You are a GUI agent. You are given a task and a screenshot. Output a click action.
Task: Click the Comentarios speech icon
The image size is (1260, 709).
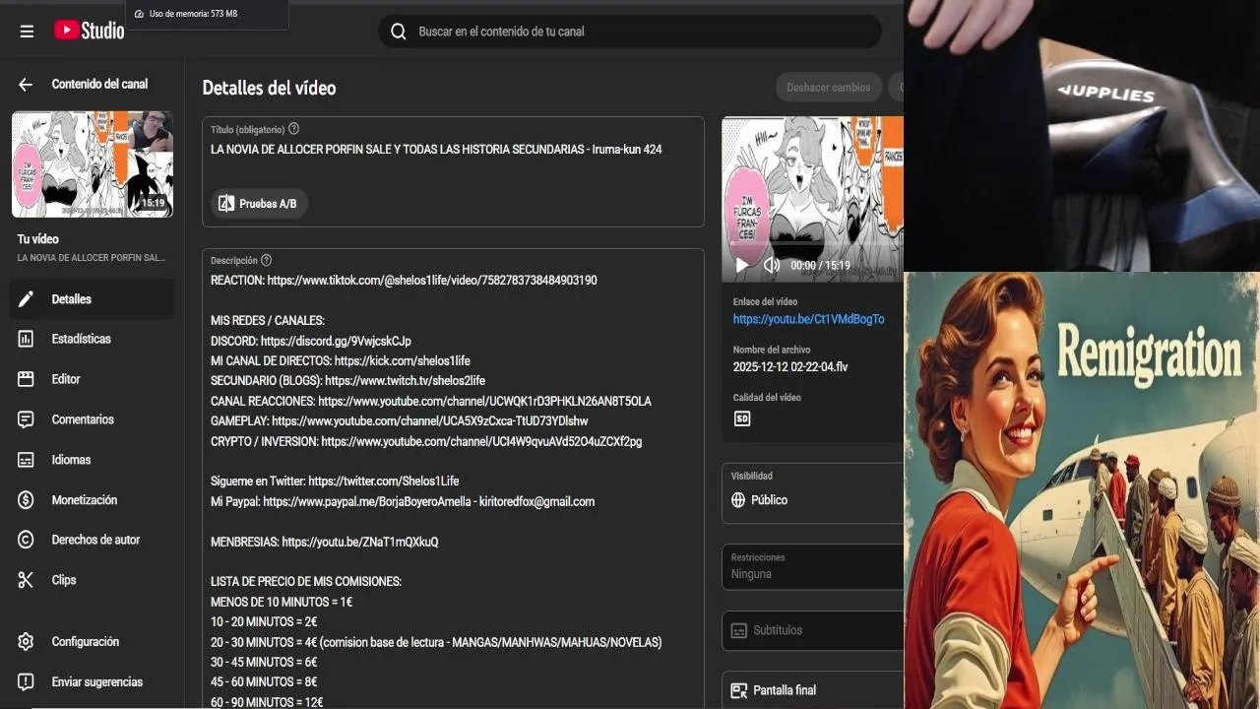pos(26,419)
